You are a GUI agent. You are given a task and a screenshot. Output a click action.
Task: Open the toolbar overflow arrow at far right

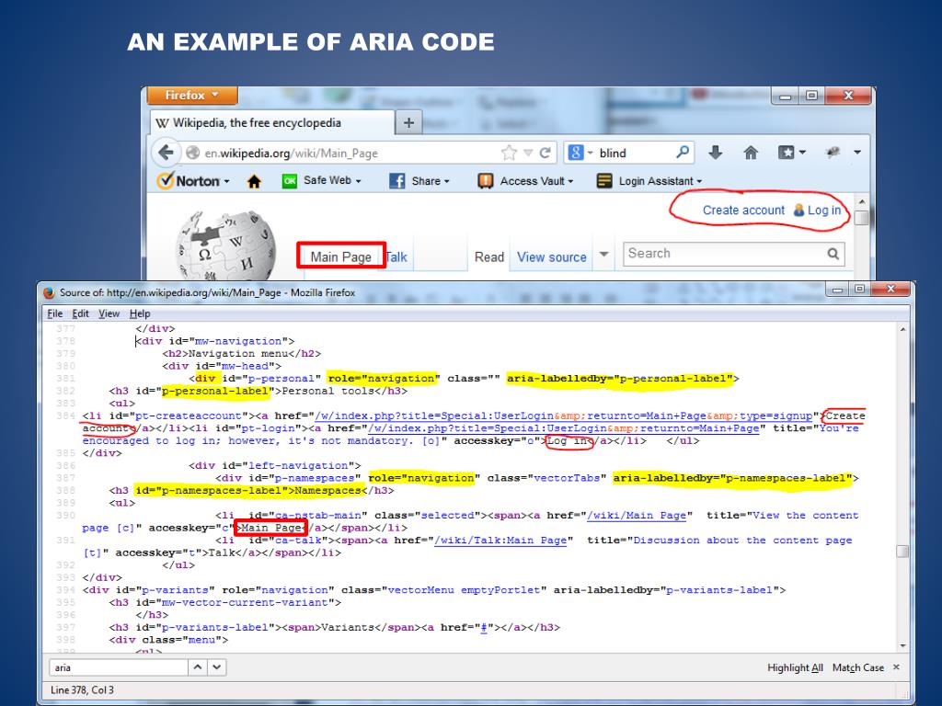coord(857,153)
